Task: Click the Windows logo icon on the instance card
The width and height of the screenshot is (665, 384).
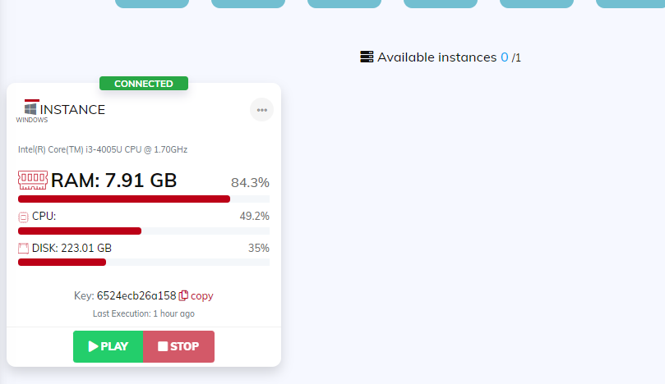Action: [x=31, y=108]
